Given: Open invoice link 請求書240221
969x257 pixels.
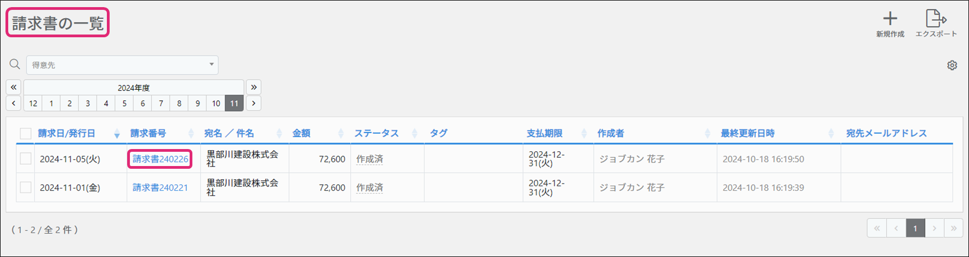Looking at the screenshot, I should (160, 187).
